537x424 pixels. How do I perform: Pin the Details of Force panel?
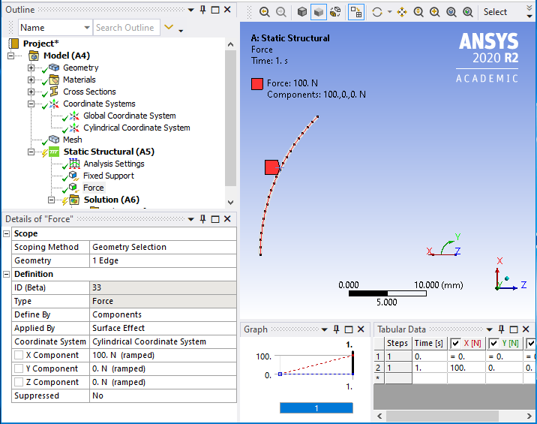tap(203, 219)
